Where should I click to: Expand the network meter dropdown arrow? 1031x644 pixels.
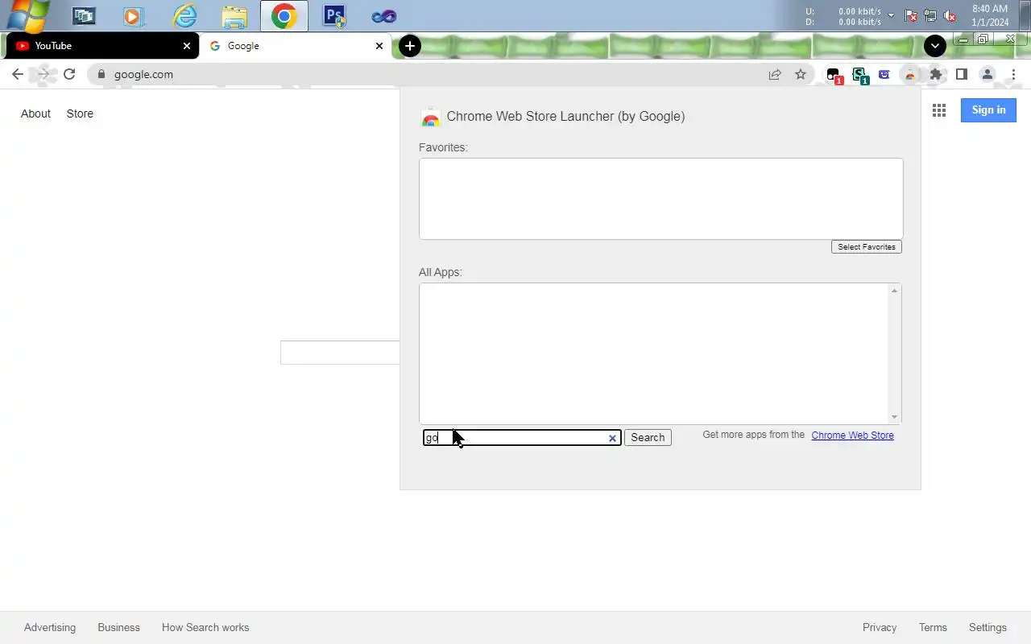click(x=891, y=16)
